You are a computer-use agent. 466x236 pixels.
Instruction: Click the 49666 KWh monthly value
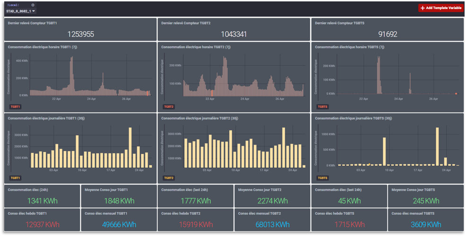tap(119, 225)
